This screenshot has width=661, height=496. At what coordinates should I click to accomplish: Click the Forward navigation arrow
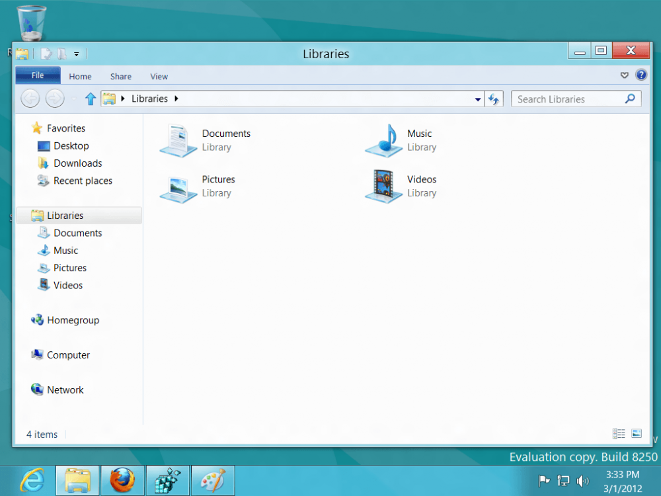55,99
